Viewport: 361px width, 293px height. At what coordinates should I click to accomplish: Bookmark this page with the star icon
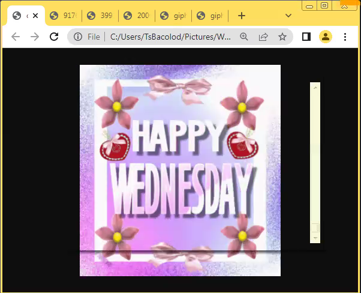pyautogui.click(x=282, y=37)
